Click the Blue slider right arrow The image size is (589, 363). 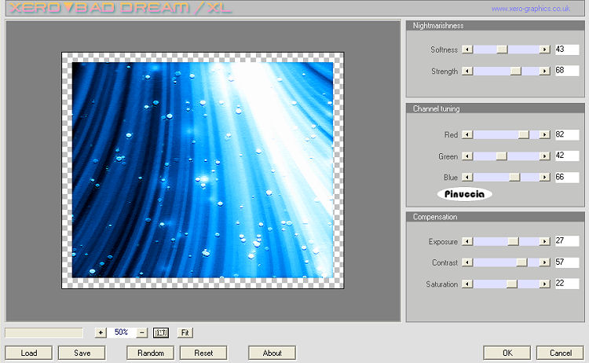544,178
